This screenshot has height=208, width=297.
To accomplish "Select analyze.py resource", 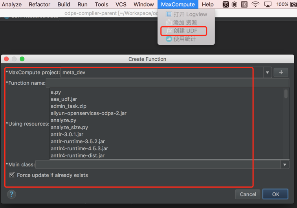I will point(167,120).
